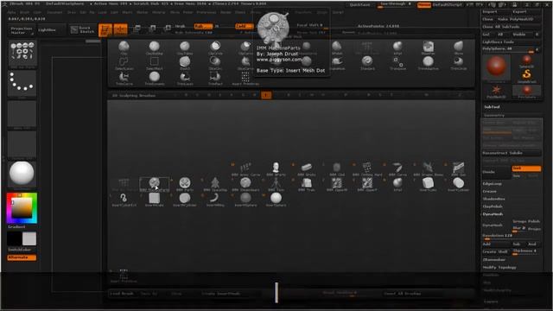
Task: Collapse the DynaMesh section header
Action: [x=493, y=214]
